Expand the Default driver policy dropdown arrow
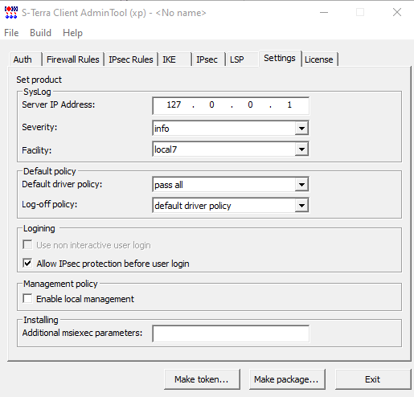Screen dimensions: 414x397 click(x=301, y=185)
